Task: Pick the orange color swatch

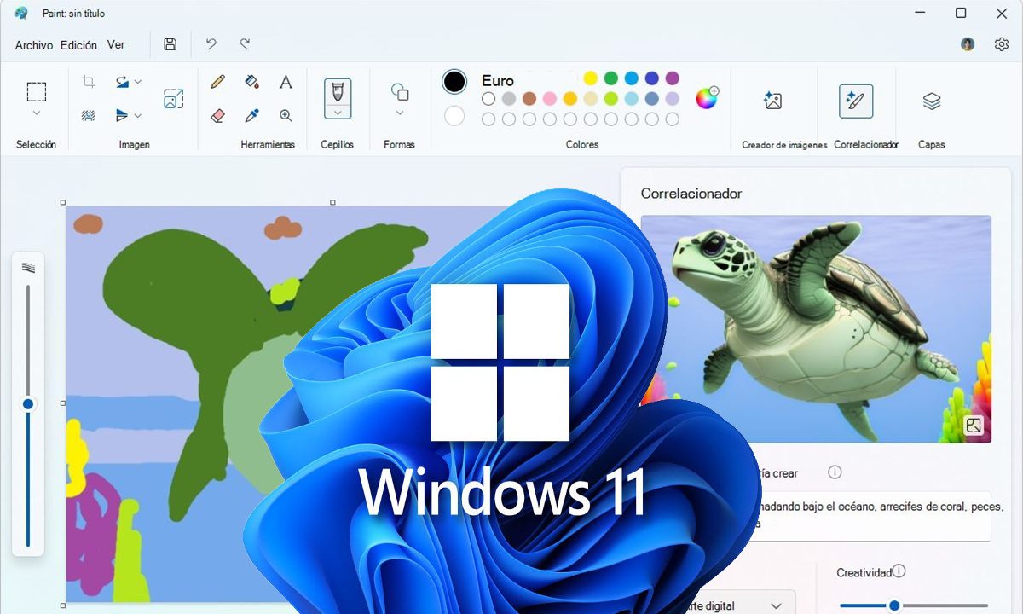Action: click(x=570, y=99)
